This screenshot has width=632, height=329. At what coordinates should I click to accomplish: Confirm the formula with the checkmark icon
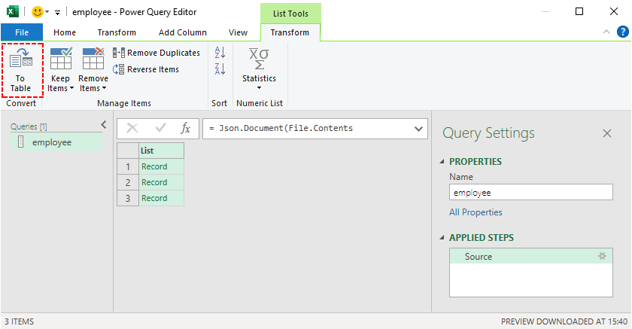click(x=160, y=128)
